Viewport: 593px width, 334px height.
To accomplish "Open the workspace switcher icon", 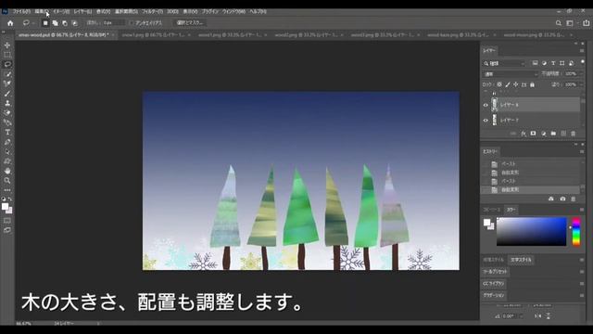I will [570, 23].
